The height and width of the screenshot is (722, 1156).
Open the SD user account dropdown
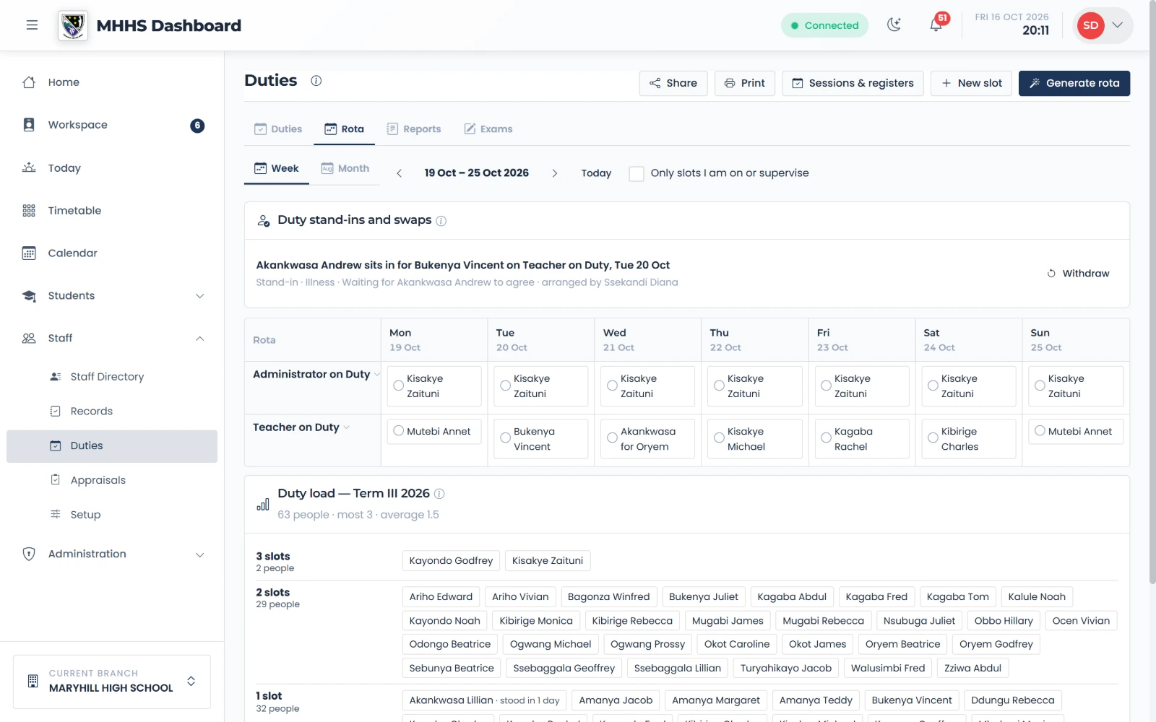(x=1102, y=25)
